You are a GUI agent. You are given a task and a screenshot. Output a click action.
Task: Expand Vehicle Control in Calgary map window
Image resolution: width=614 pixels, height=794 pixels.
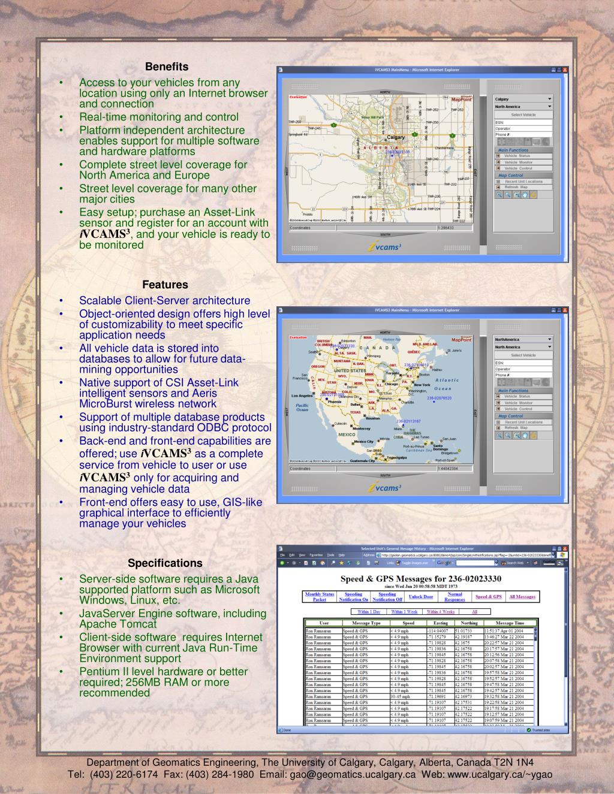point(523,168)
